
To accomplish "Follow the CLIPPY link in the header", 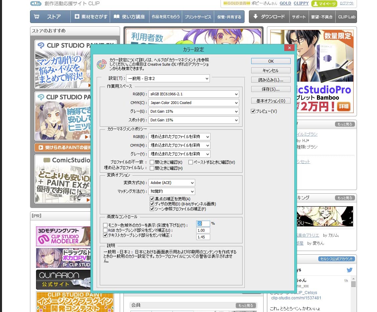I will click(301, 3).
